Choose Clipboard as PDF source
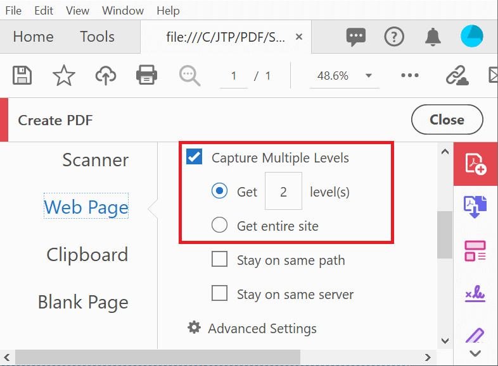The height and width of the screenshot is (366, 498). 87,255
